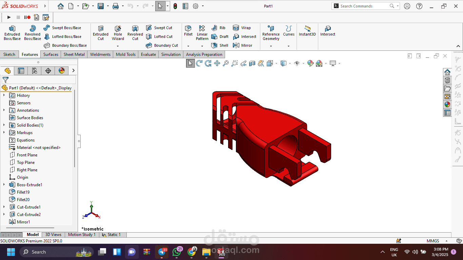The width and height of the screenshot is (463, 260).
Task: Expand the Annotations tree node
Action: coord(4,110)
